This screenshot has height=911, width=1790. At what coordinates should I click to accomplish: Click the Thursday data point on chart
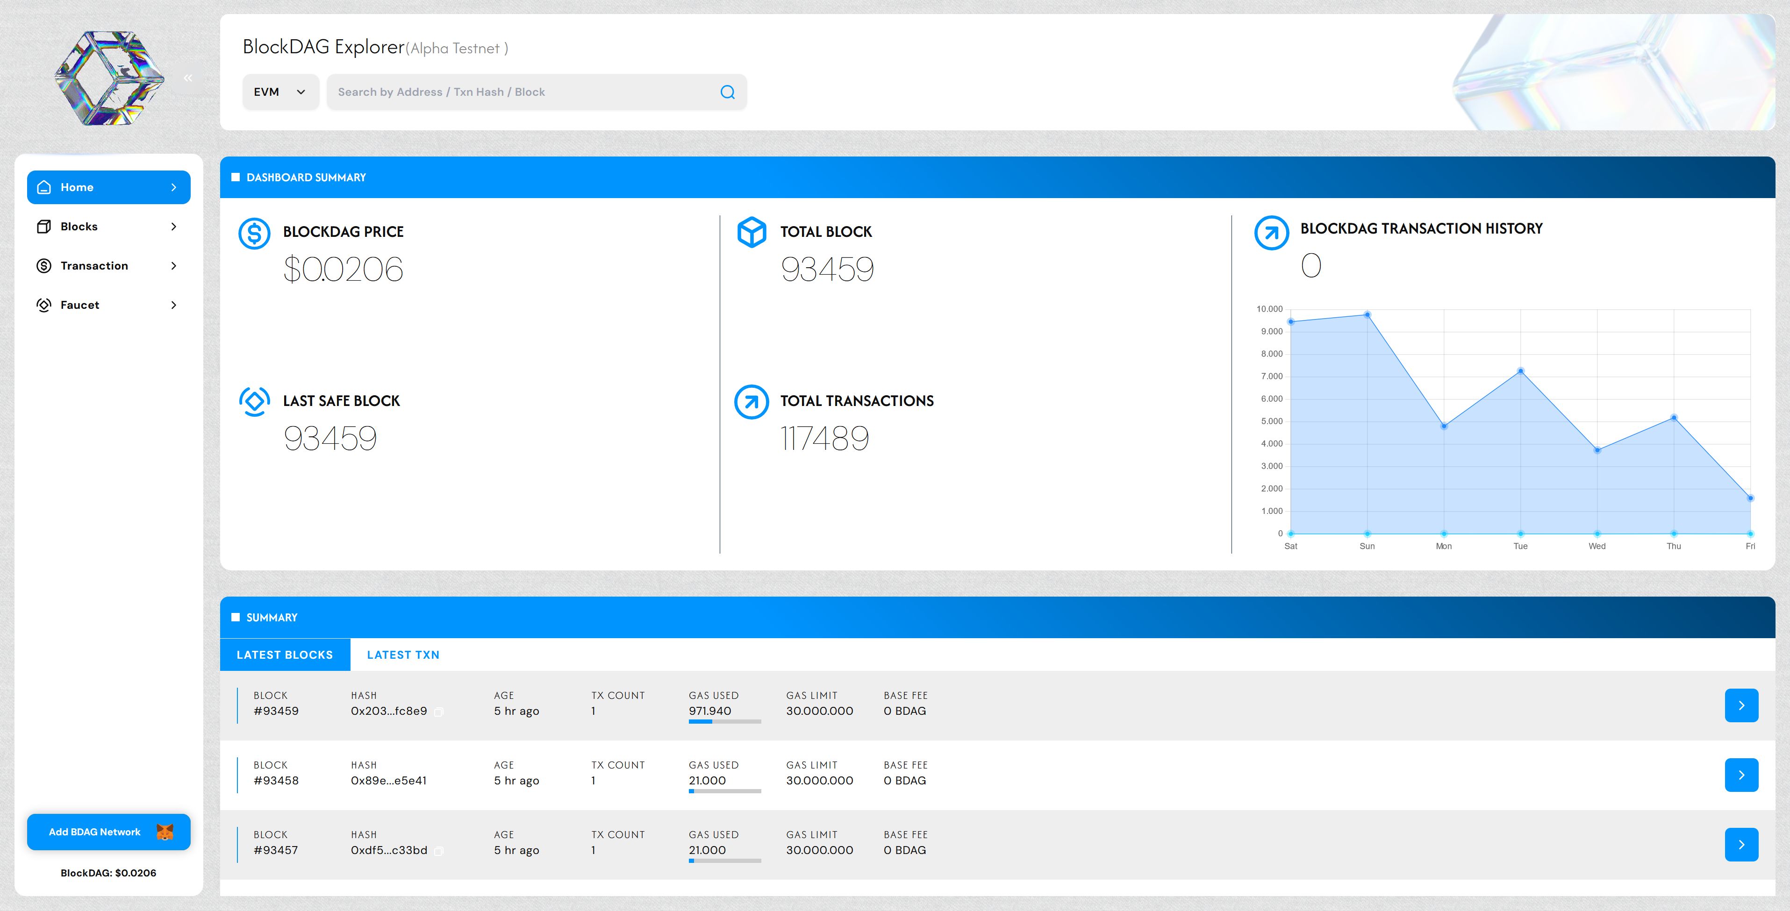pos(1674,418)
